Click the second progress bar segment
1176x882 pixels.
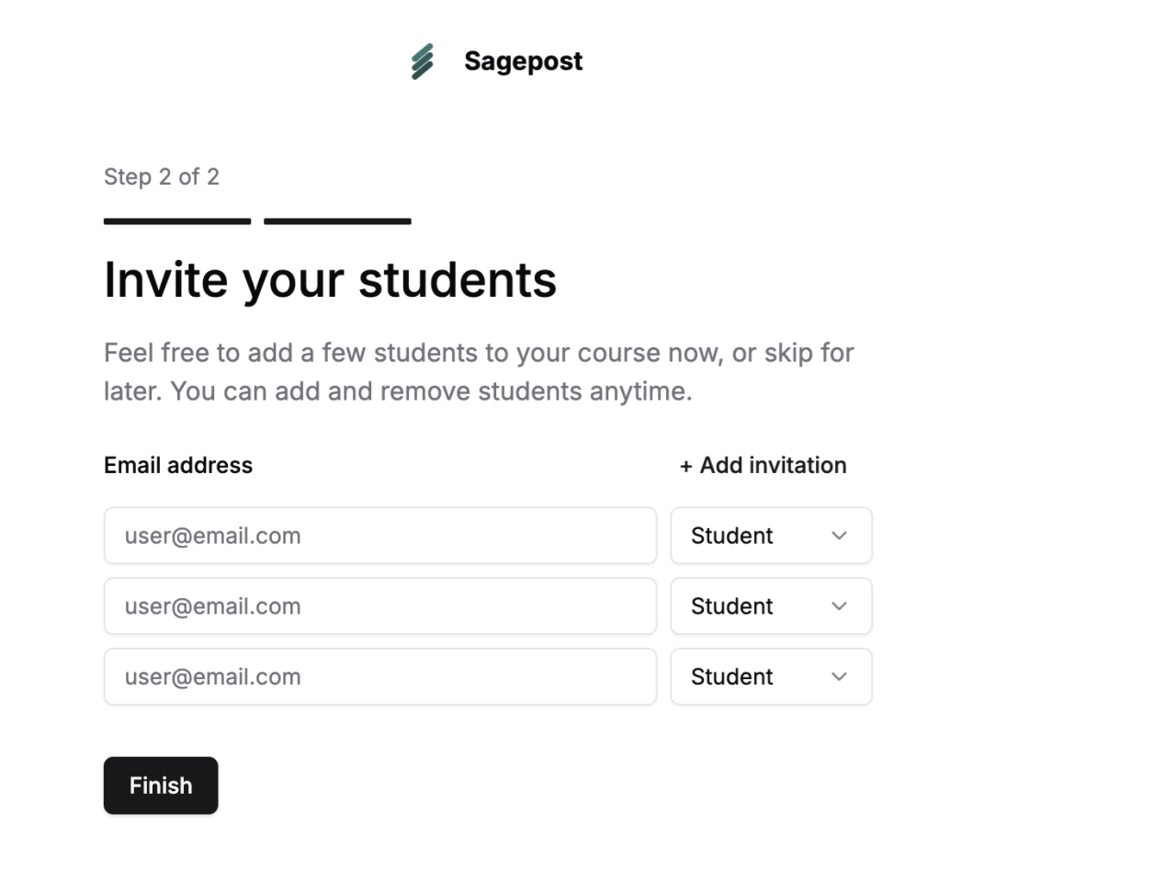tap(337, 221)
